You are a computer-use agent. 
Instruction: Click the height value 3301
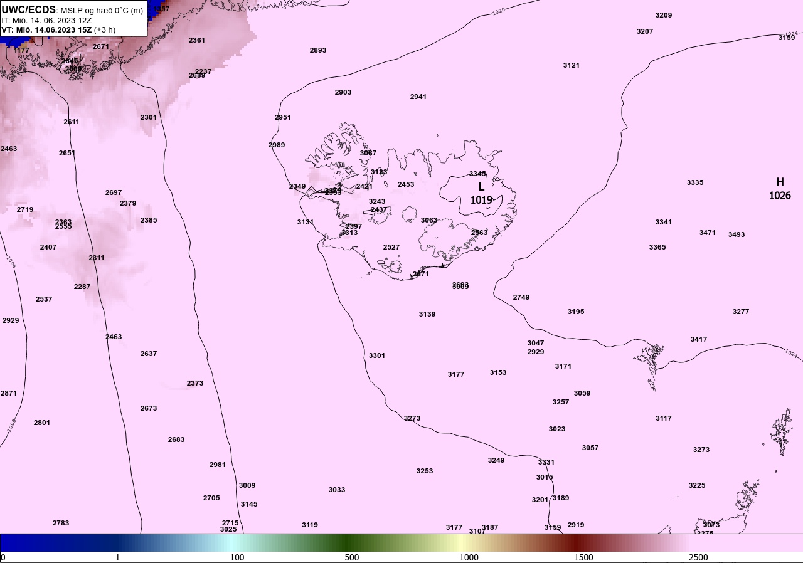[x=377, y=355]
